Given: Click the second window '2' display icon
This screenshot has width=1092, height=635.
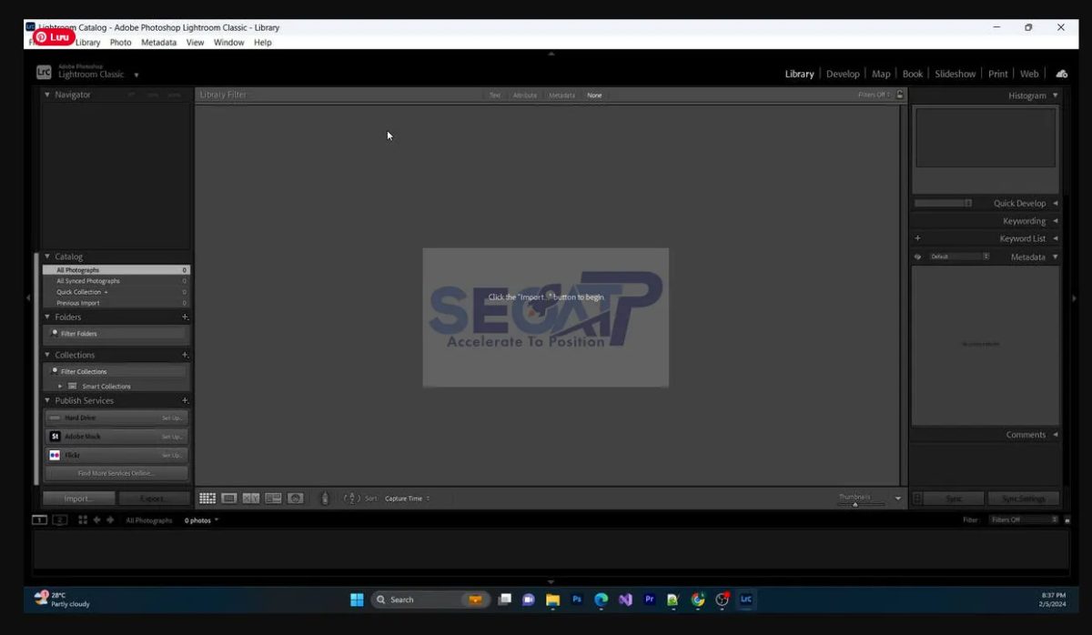Looking at the screenshot, I should (x=59, y=520).
